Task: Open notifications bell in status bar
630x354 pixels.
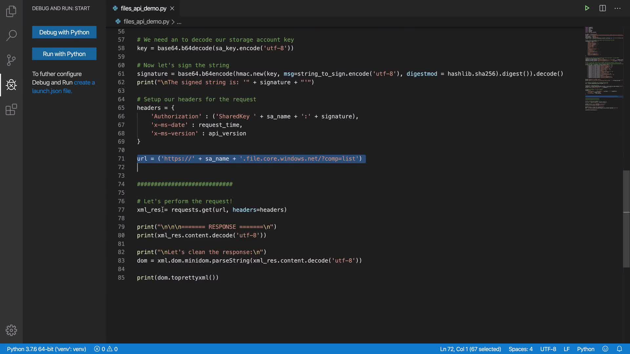Action: [x=619, y=349]
